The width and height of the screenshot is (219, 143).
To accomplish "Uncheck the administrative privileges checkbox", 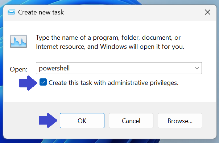I will pos(43,82).
